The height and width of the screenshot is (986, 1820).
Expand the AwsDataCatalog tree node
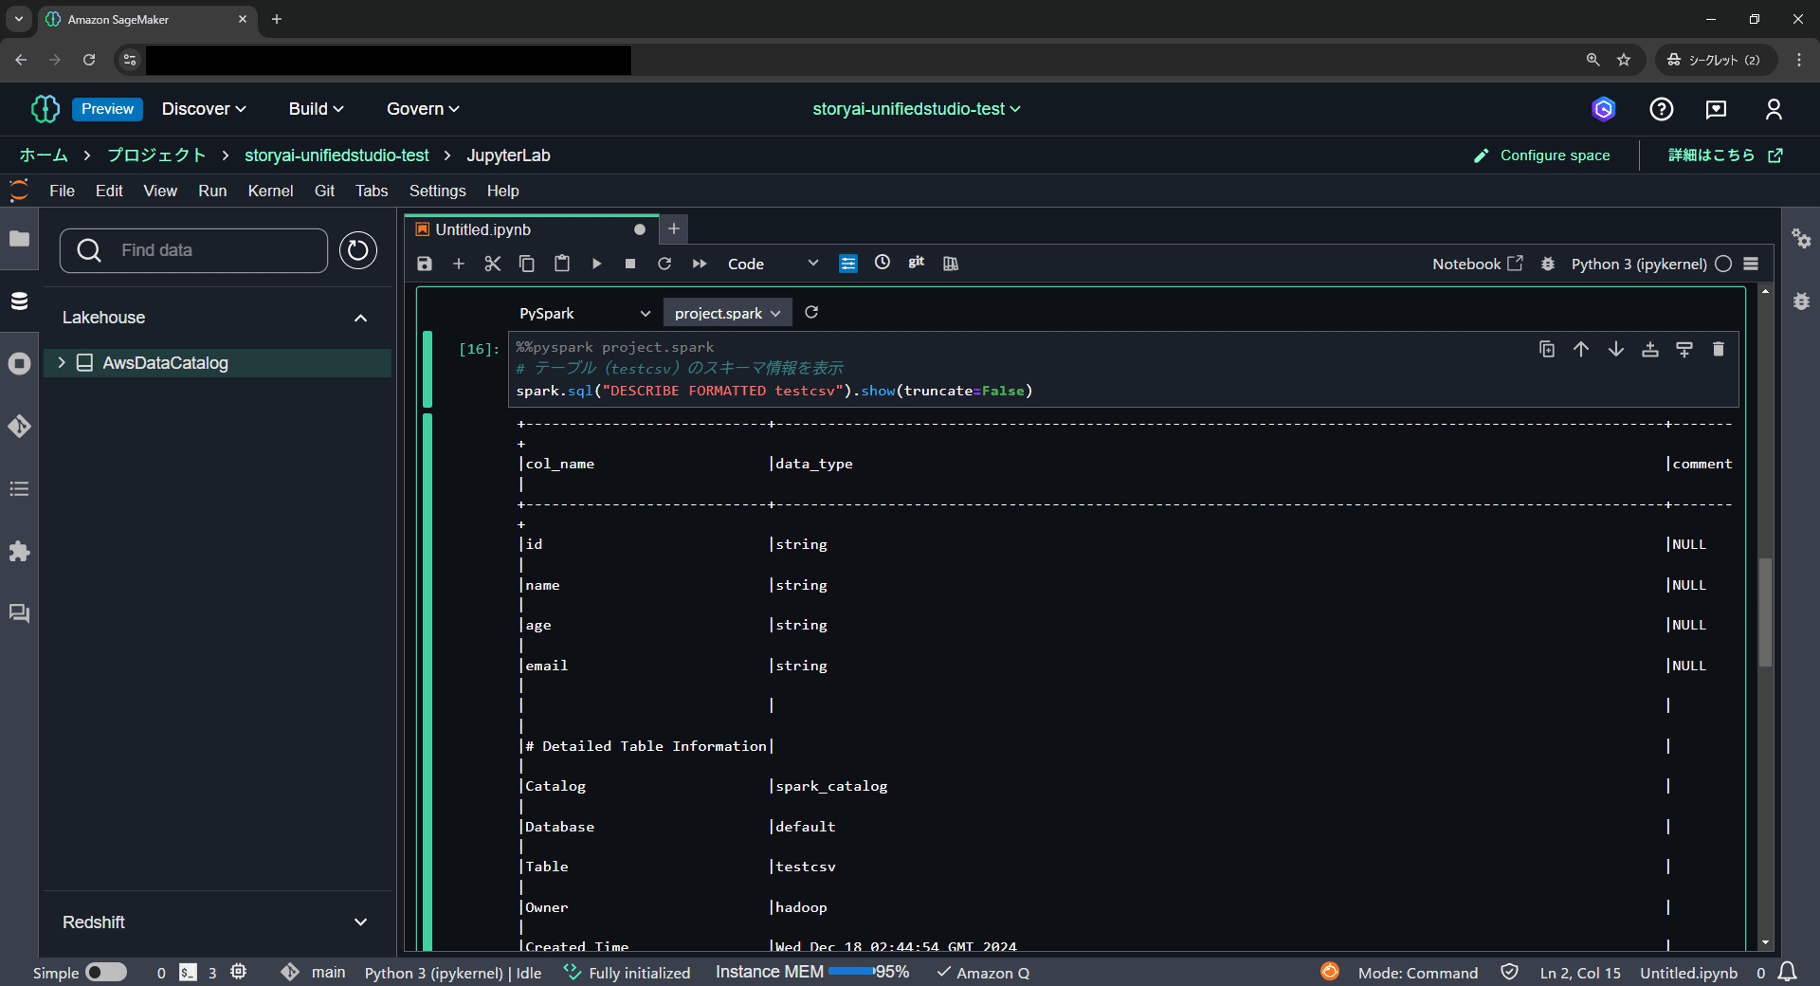(62, 362)
